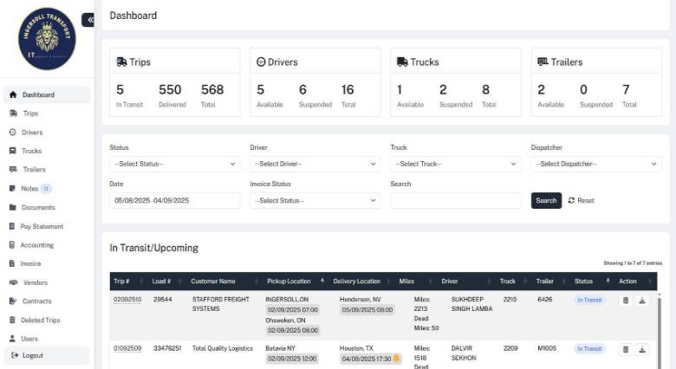Click the Ingersoll Transport logo
The height and width of the screenshot is (369, 676).
47,39
